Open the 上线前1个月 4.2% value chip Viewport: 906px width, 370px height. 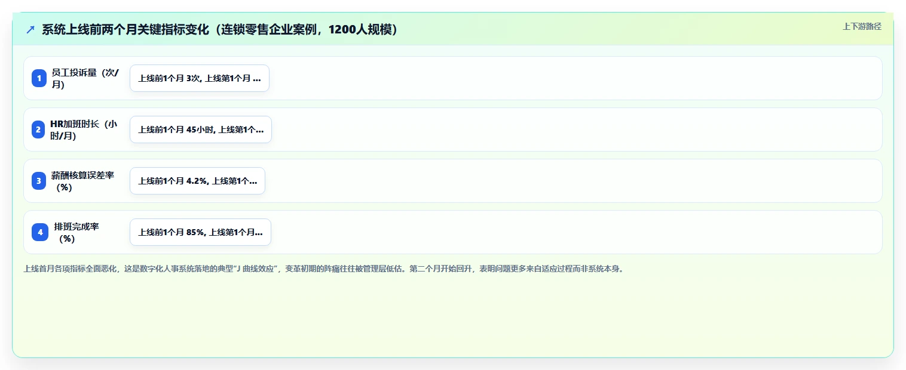pos(197,181)
